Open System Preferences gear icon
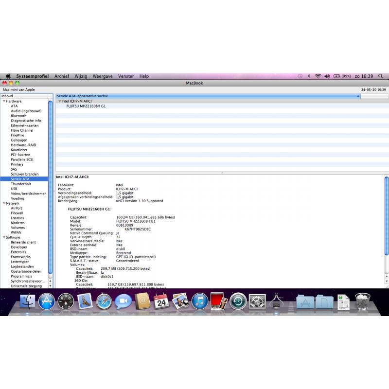The height and width of the screenshot is (389, 389). [x=257, y=301]
